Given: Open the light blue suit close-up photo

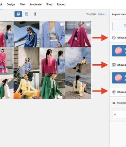Looking at the screenshot, I should (x=52, y=34).
